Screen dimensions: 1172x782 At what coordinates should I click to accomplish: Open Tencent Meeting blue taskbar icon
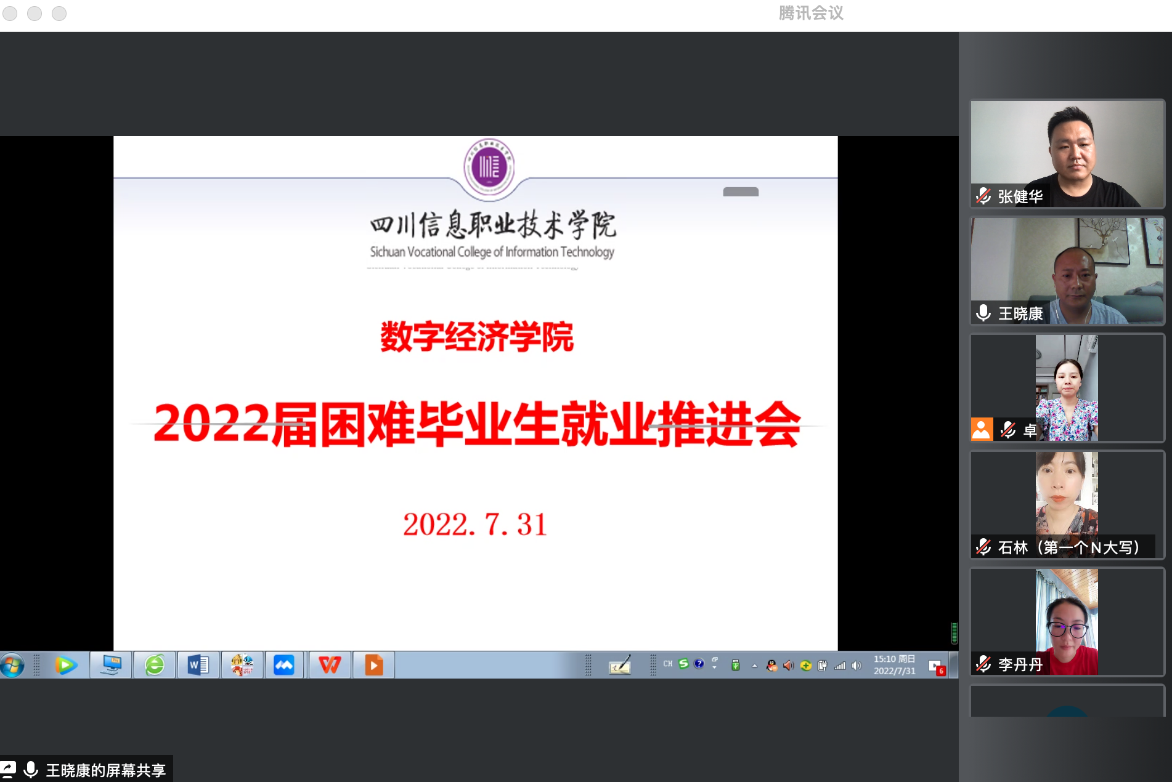pos(284,665)
